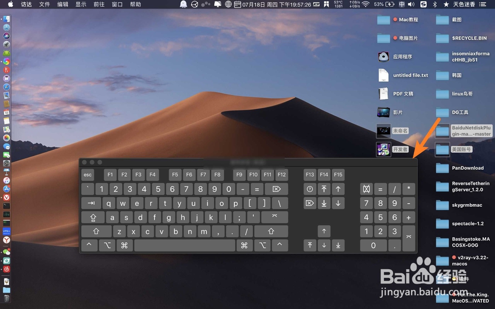The width and height of the screenshot is (495, 309).
Task: Open App Store icon in the Dock
Action: pos(6,189)
